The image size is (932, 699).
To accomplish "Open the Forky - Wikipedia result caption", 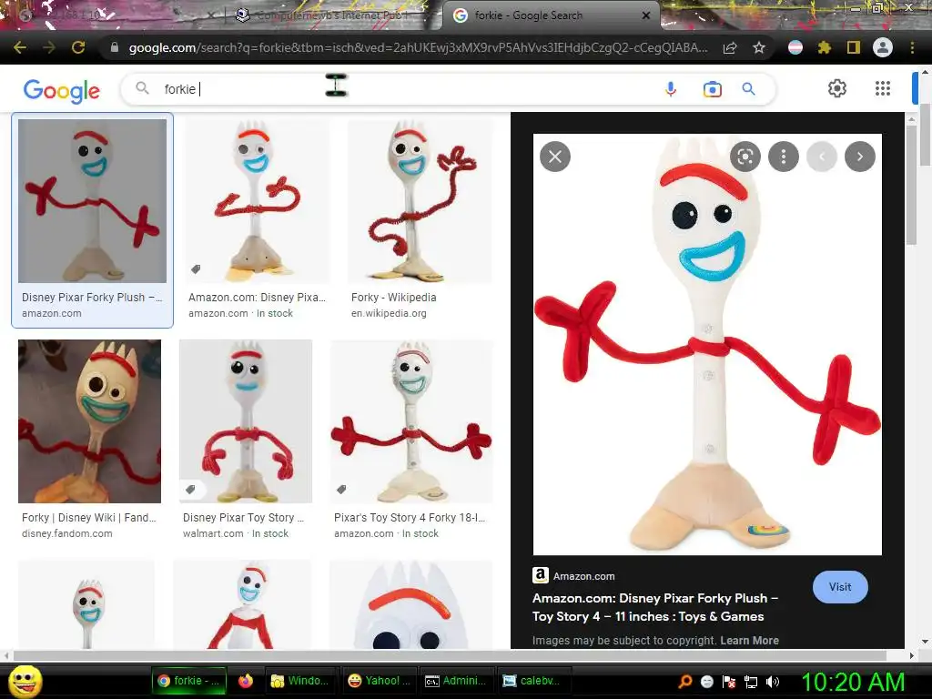I will (393, 298).
